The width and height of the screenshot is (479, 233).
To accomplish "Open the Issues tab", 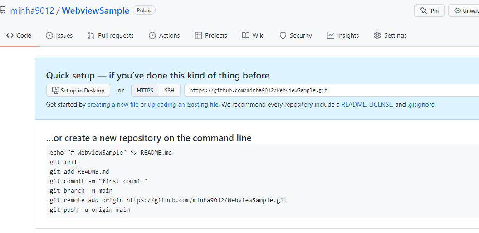I will (59, 35).
